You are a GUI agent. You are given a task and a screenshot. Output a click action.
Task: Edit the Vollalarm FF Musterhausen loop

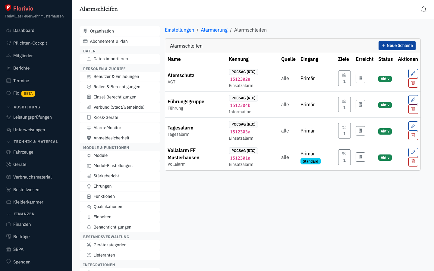(413, 152)
